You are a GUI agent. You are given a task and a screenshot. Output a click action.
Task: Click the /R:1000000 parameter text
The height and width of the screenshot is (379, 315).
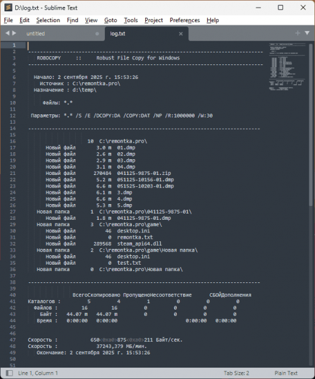[180, 116]
